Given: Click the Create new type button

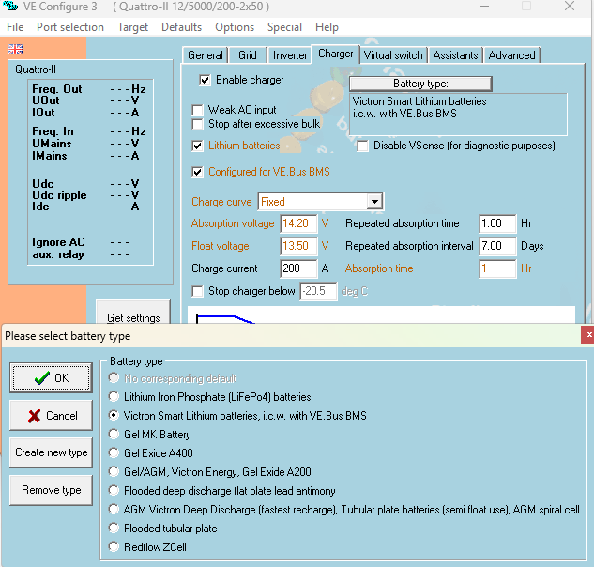Looking at the screenshot, I should (51, 452).
